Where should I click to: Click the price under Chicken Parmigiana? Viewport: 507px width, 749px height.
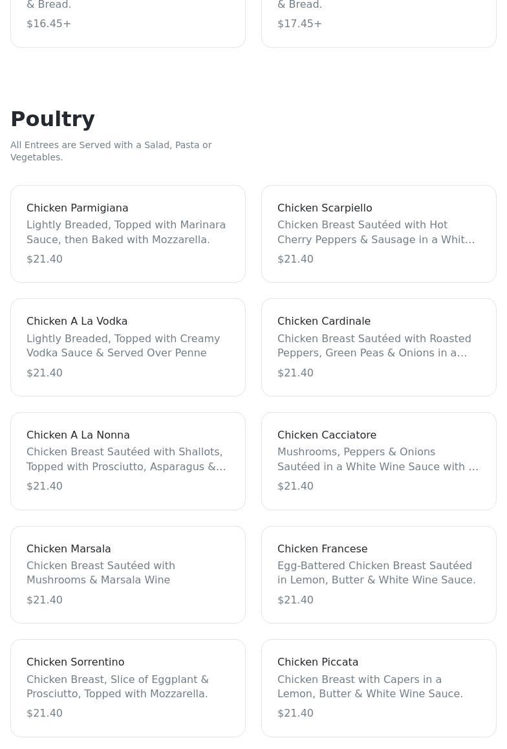pyautogui.click(x=45, y=259)
